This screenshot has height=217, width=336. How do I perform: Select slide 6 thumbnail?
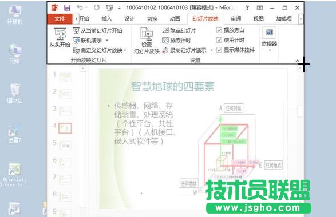pyautogui.click(x=65, y=163)
